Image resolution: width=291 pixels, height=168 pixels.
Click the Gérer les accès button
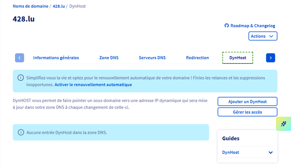tap(247, 112)
